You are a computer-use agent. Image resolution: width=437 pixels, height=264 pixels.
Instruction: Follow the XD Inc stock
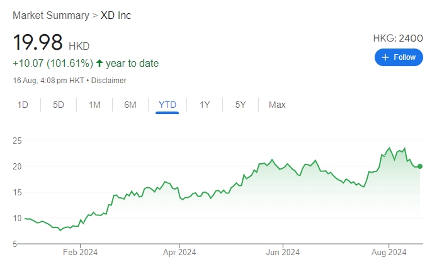click(399, 57)
